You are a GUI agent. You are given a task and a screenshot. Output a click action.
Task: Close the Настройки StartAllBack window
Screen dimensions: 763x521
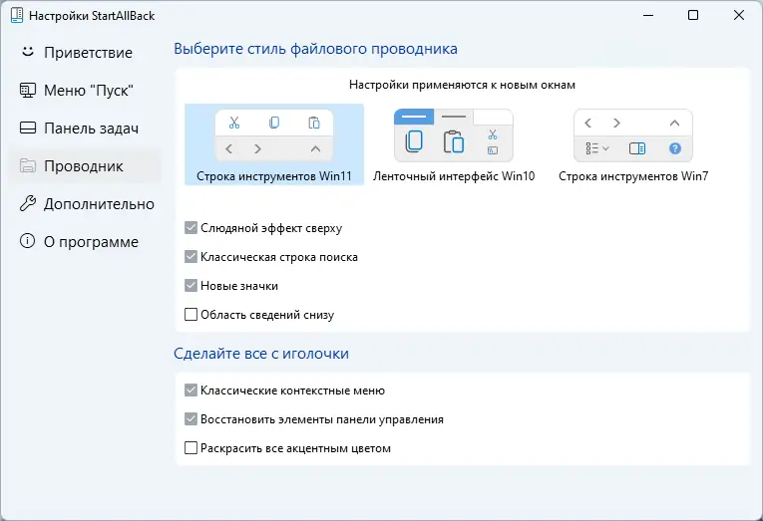(x=739, y=16)
